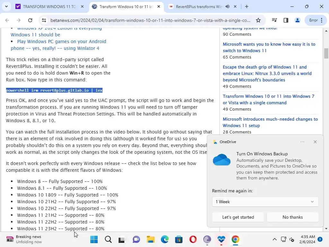The image size is (329, 247).
Task: Toggle the Chrome side panel
Action: pos(286,20)
